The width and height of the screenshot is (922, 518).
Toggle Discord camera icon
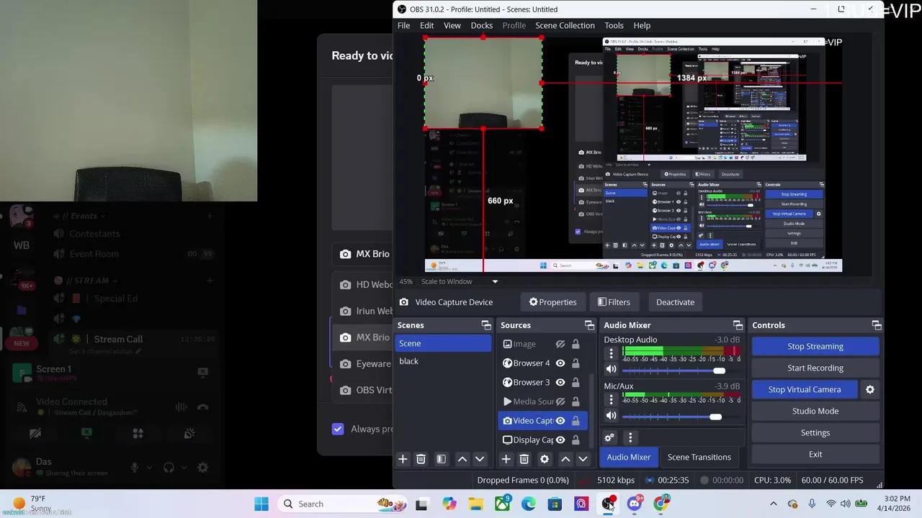pos(35,433)
